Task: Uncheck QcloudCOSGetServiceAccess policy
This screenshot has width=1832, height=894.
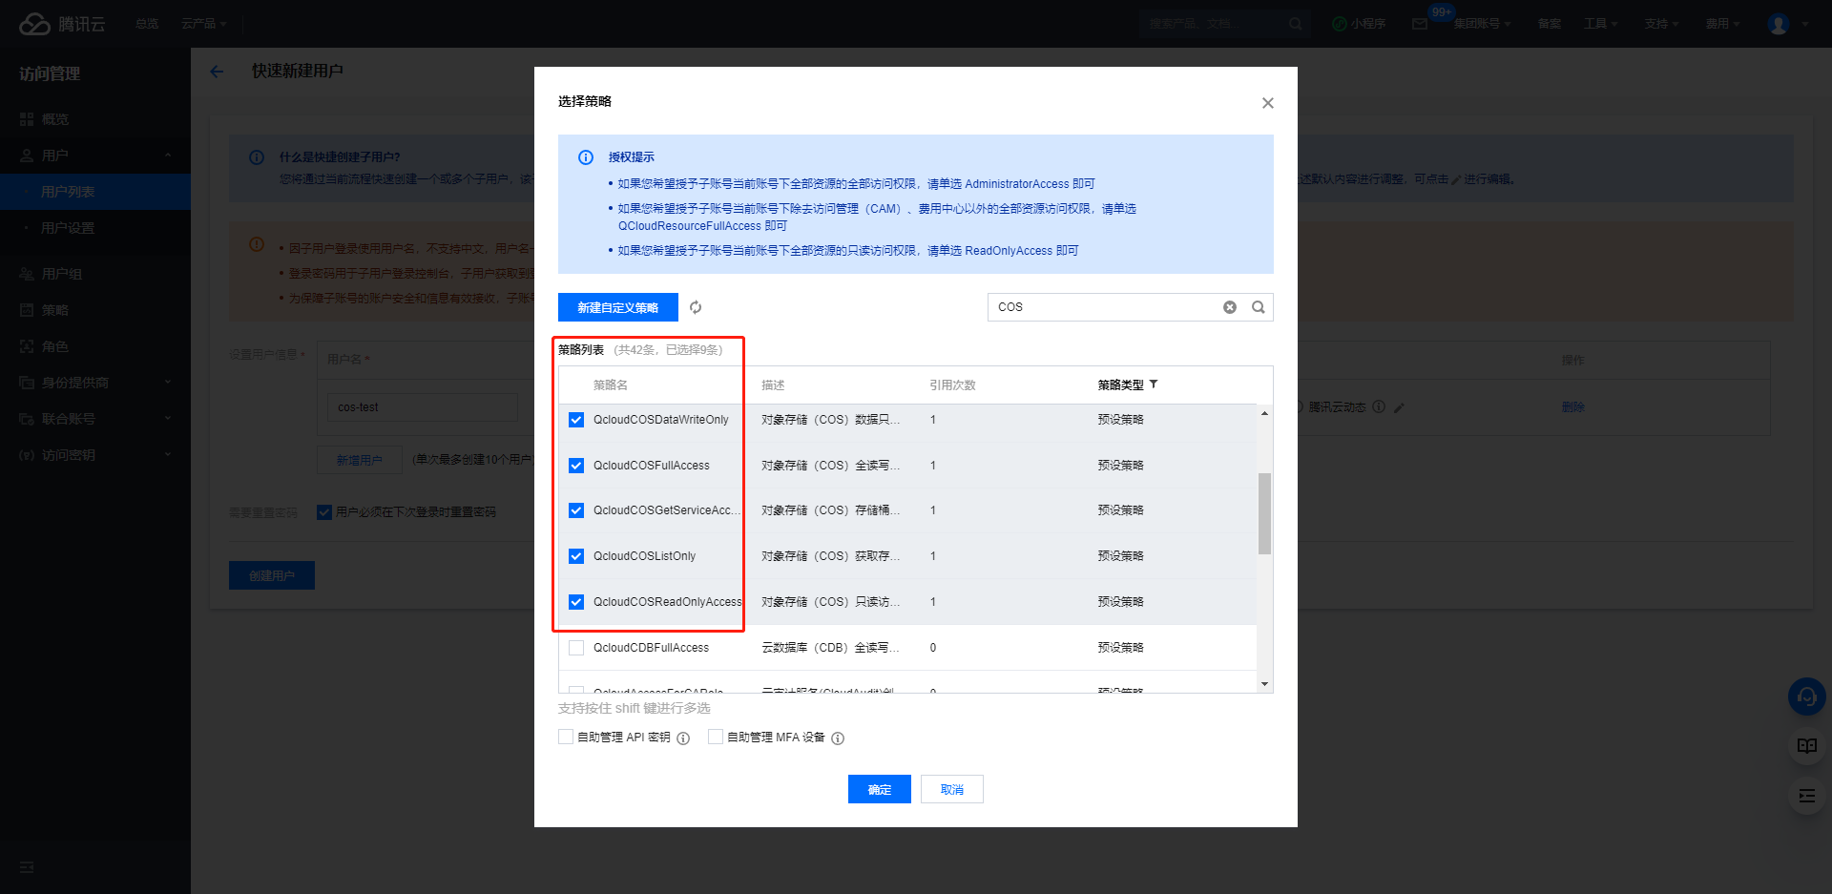Action: (576, 510)
